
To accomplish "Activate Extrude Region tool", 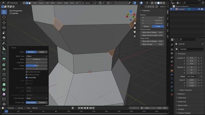I will 4,60.
